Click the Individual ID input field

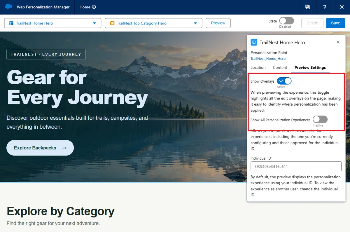[296, 166]
